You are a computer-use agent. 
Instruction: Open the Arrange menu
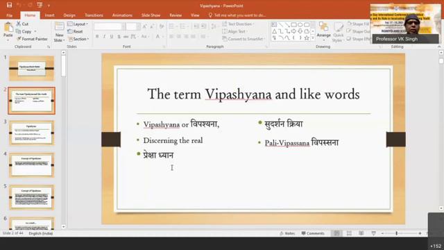(323, 31)
